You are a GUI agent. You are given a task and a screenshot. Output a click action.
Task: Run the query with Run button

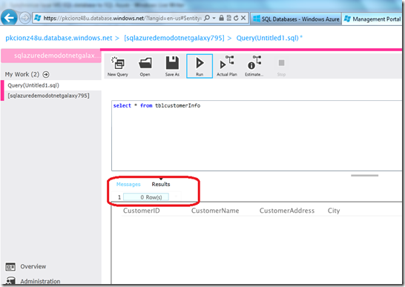tap(200, 66)
